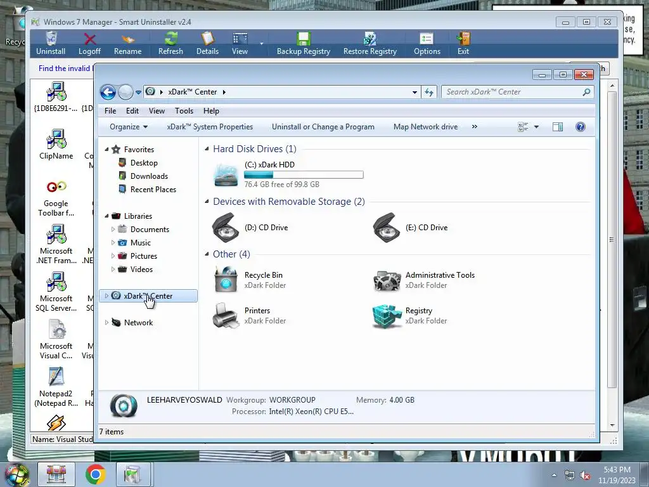Click Chrome icon in taskbar
Image resolution: width=649 pixels, height=487 pixels.
pyautogui.click(x=96, y=474)
